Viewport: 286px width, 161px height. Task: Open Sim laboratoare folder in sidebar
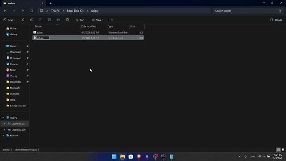(18, 106)
